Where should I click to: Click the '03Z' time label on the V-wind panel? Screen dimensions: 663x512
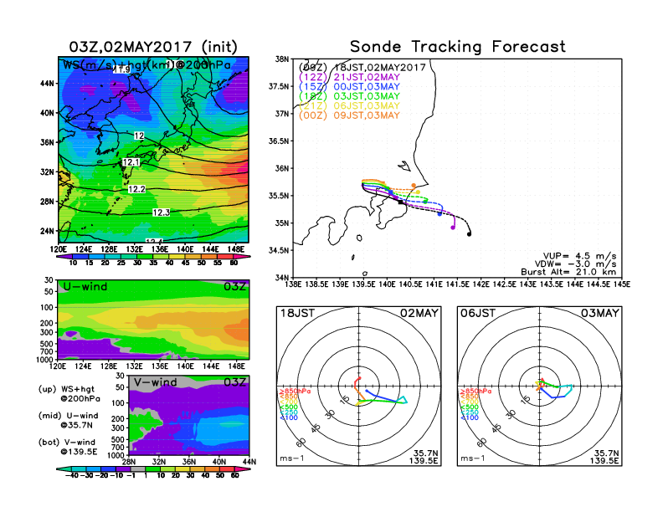(234, 382)
